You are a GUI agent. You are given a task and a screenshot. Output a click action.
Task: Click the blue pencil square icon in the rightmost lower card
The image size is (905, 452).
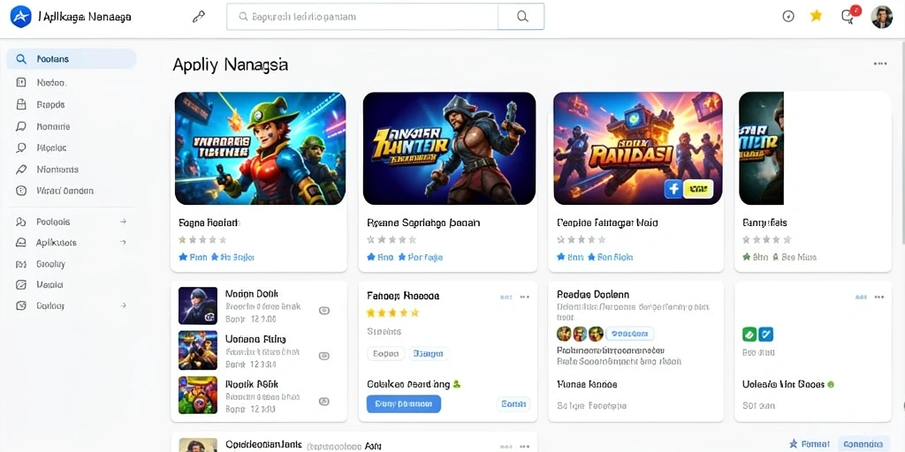point(765,334)
